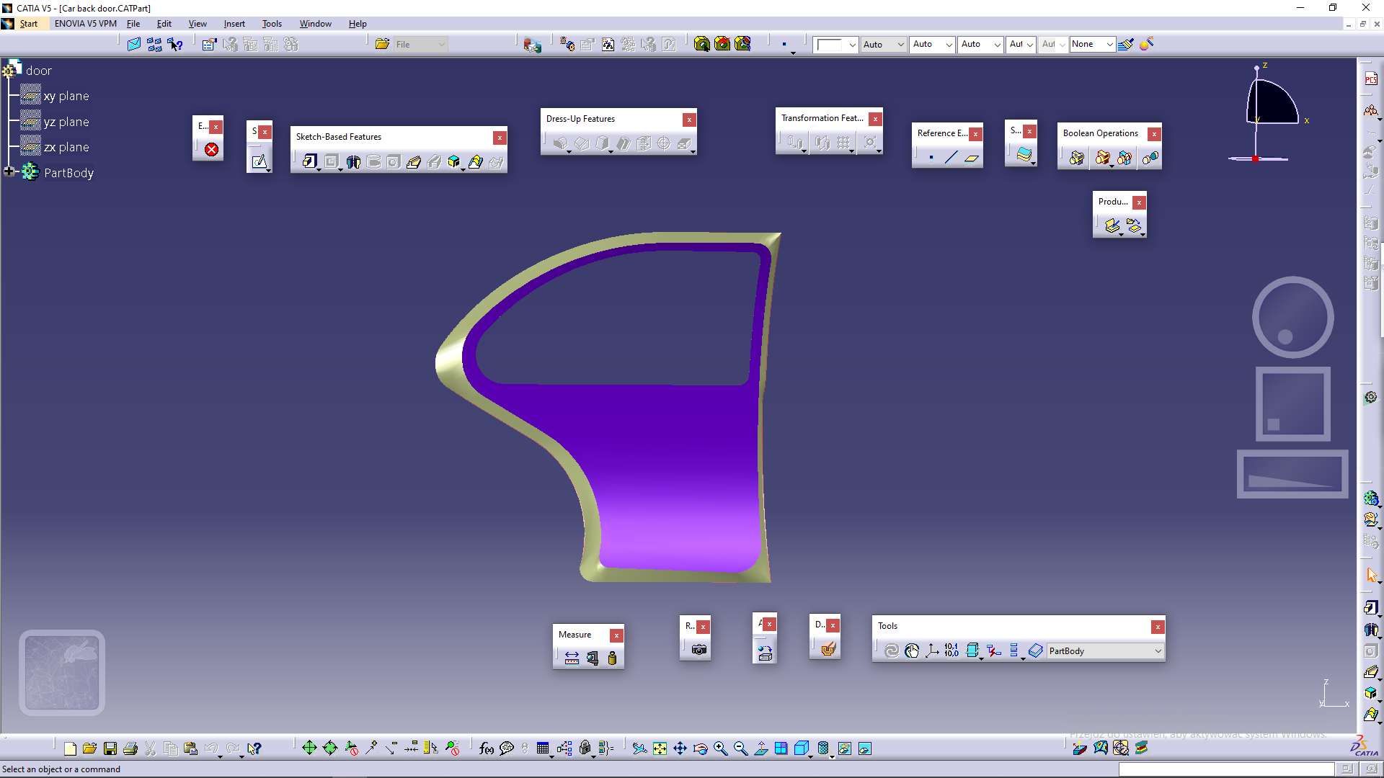This screenshot has height=778, width=1384.
Task: Open the fill color box dropdown
Action: point(852,44)
